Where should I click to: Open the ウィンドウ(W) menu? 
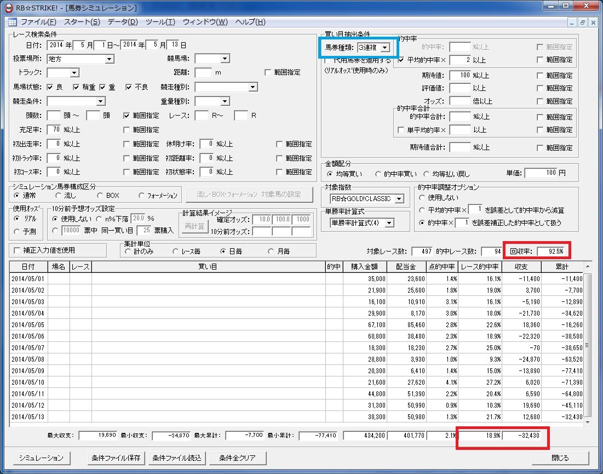click(x=205, y=22)
